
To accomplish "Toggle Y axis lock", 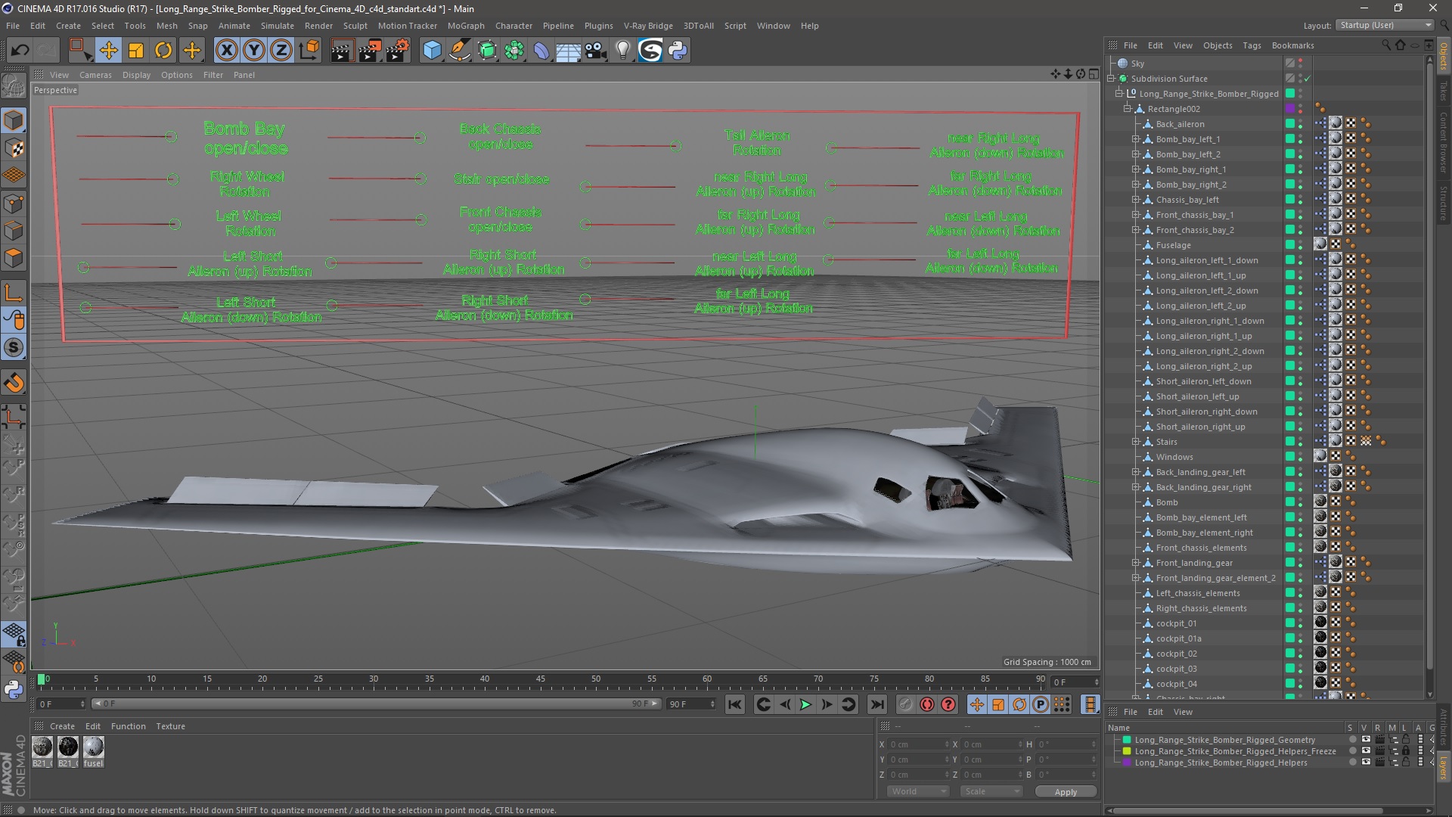I will (254, 51).
